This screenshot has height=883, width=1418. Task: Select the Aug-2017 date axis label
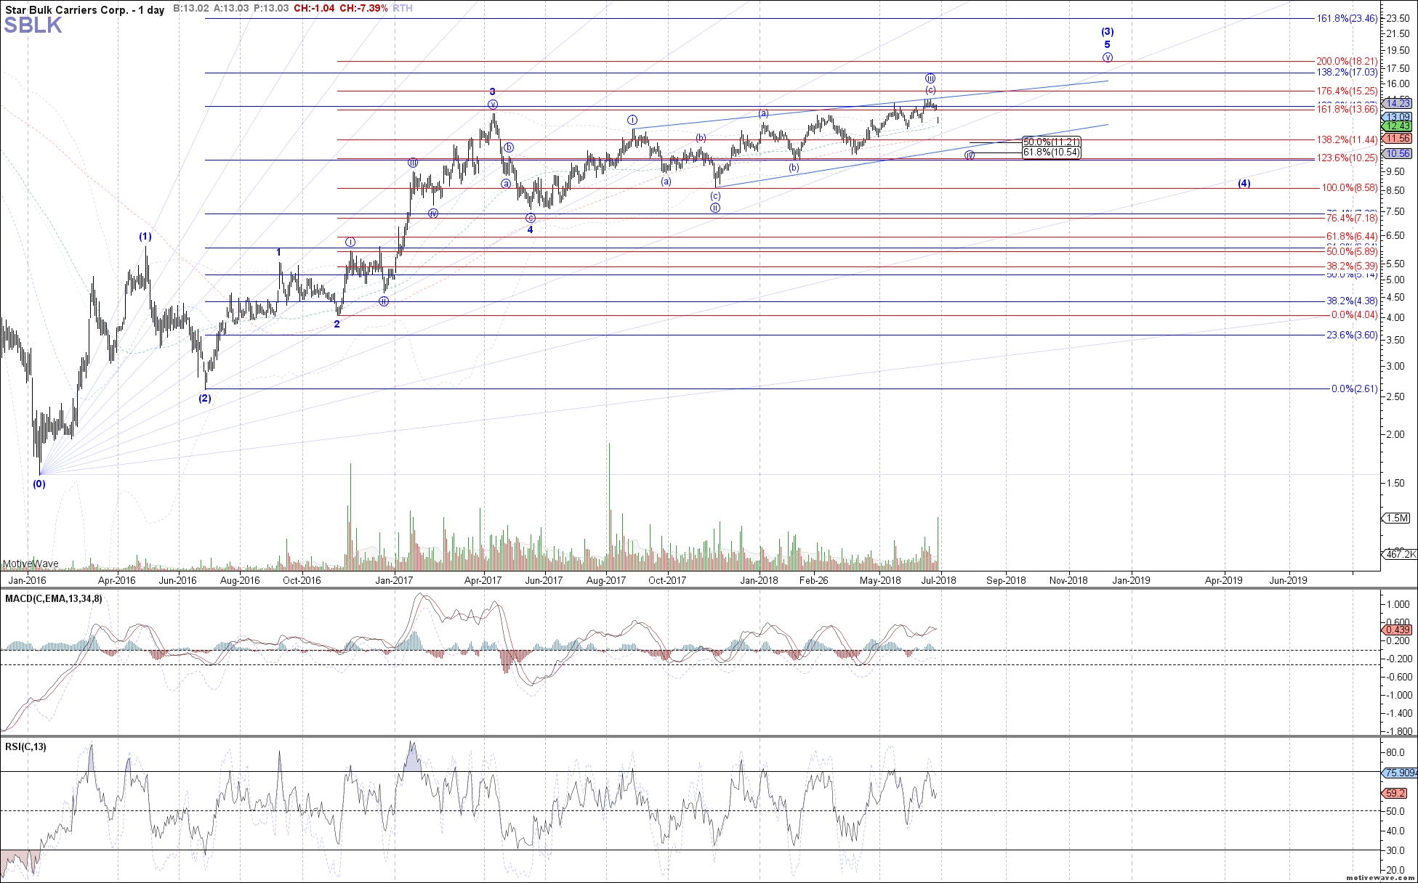605,580
